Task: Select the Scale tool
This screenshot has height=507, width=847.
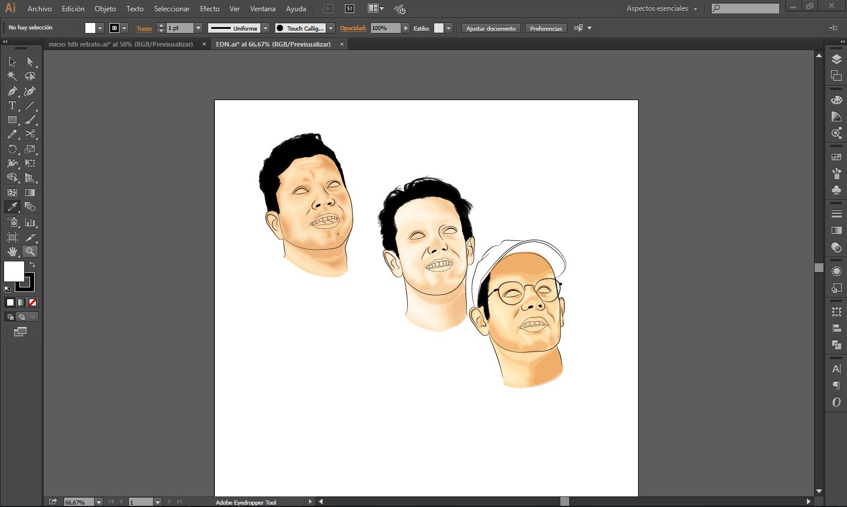Action: pyautogui.click(x=30, y=149)
